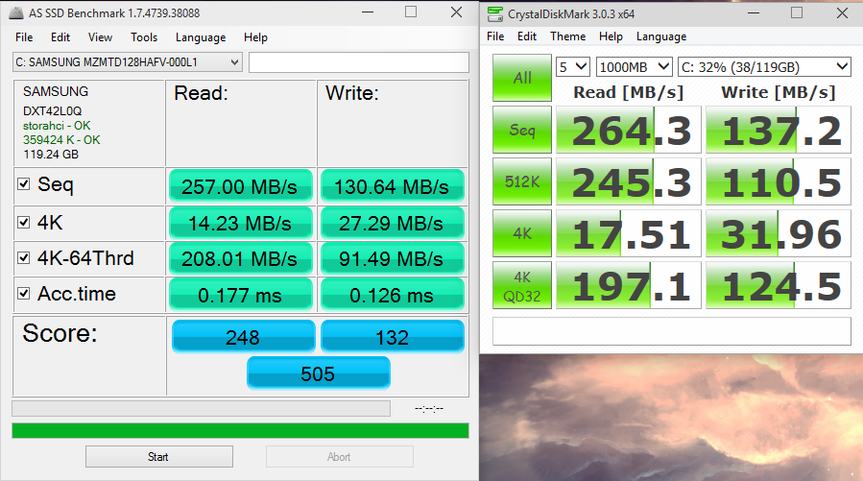Viewport: 863px width, 481px height.
Task: Launch the green 4K test button
Action: coord(521,233)
